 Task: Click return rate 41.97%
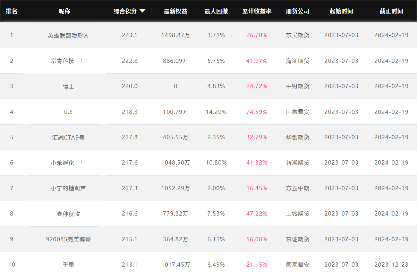[x=257, y=61]
